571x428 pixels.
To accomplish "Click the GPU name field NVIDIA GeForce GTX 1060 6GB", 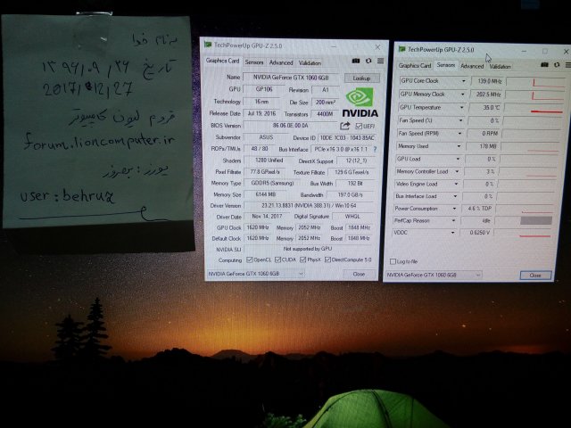I will pos(292,78).
